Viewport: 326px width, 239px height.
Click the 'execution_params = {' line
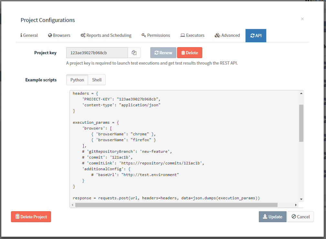(x=96, y=122)
